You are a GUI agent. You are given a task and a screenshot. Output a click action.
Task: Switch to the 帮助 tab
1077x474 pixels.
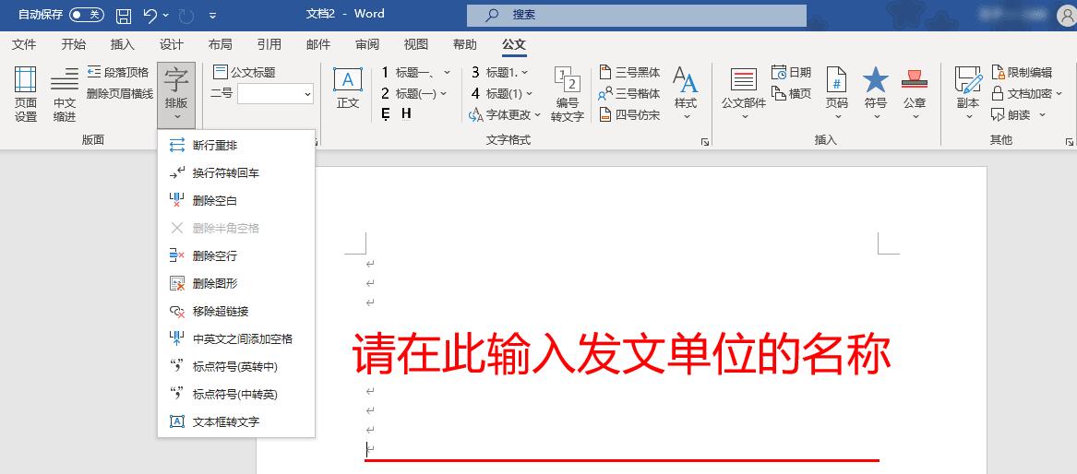coord(465,44)
